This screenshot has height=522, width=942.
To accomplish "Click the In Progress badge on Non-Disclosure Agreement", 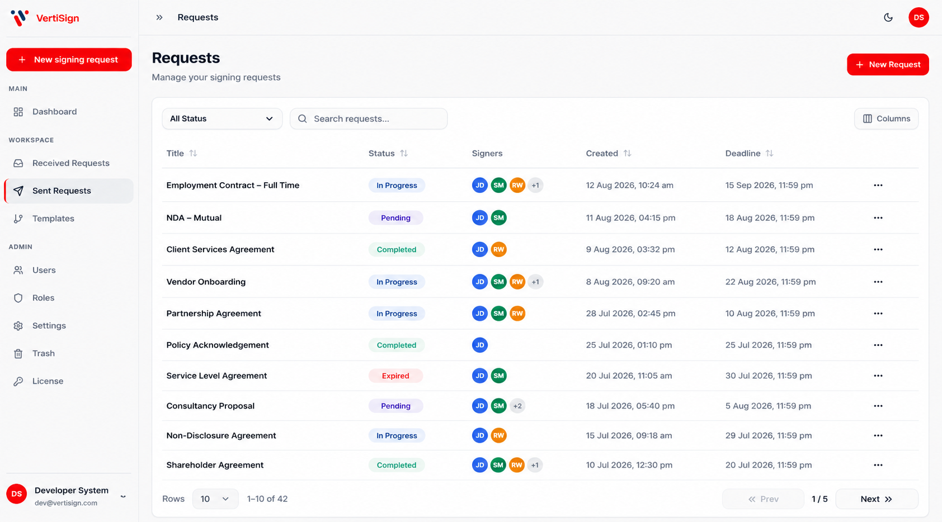I will coord(397,435).
